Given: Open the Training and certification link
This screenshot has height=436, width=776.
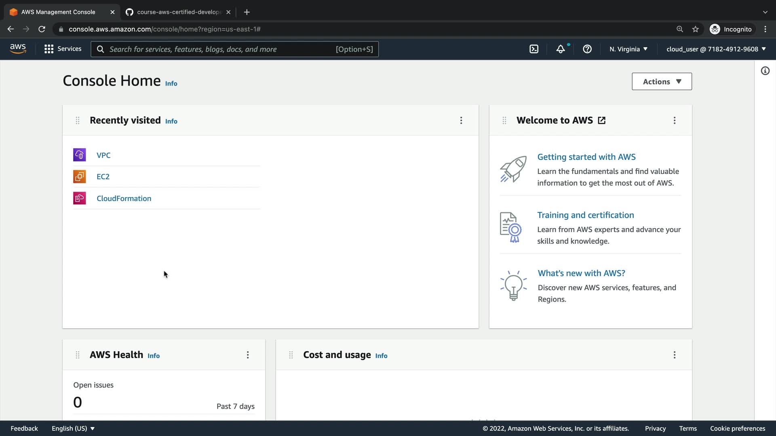Looking at the screenshot, I should [585, 215].
